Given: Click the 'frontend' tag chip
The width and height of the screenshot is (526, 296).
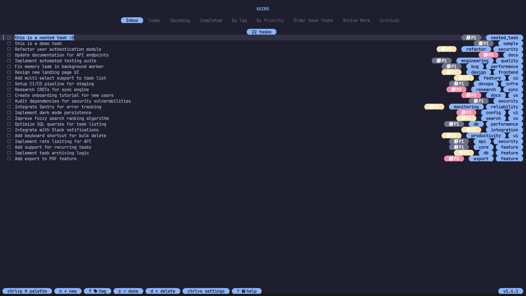Looking at the screenshot, I should (508, 72).
